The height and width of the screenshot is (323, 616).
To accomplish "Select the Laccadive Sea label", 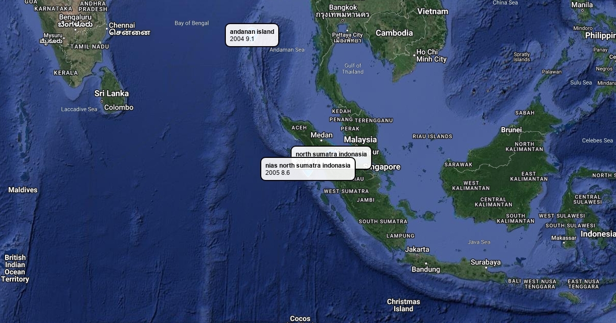I will pos(79,109).
